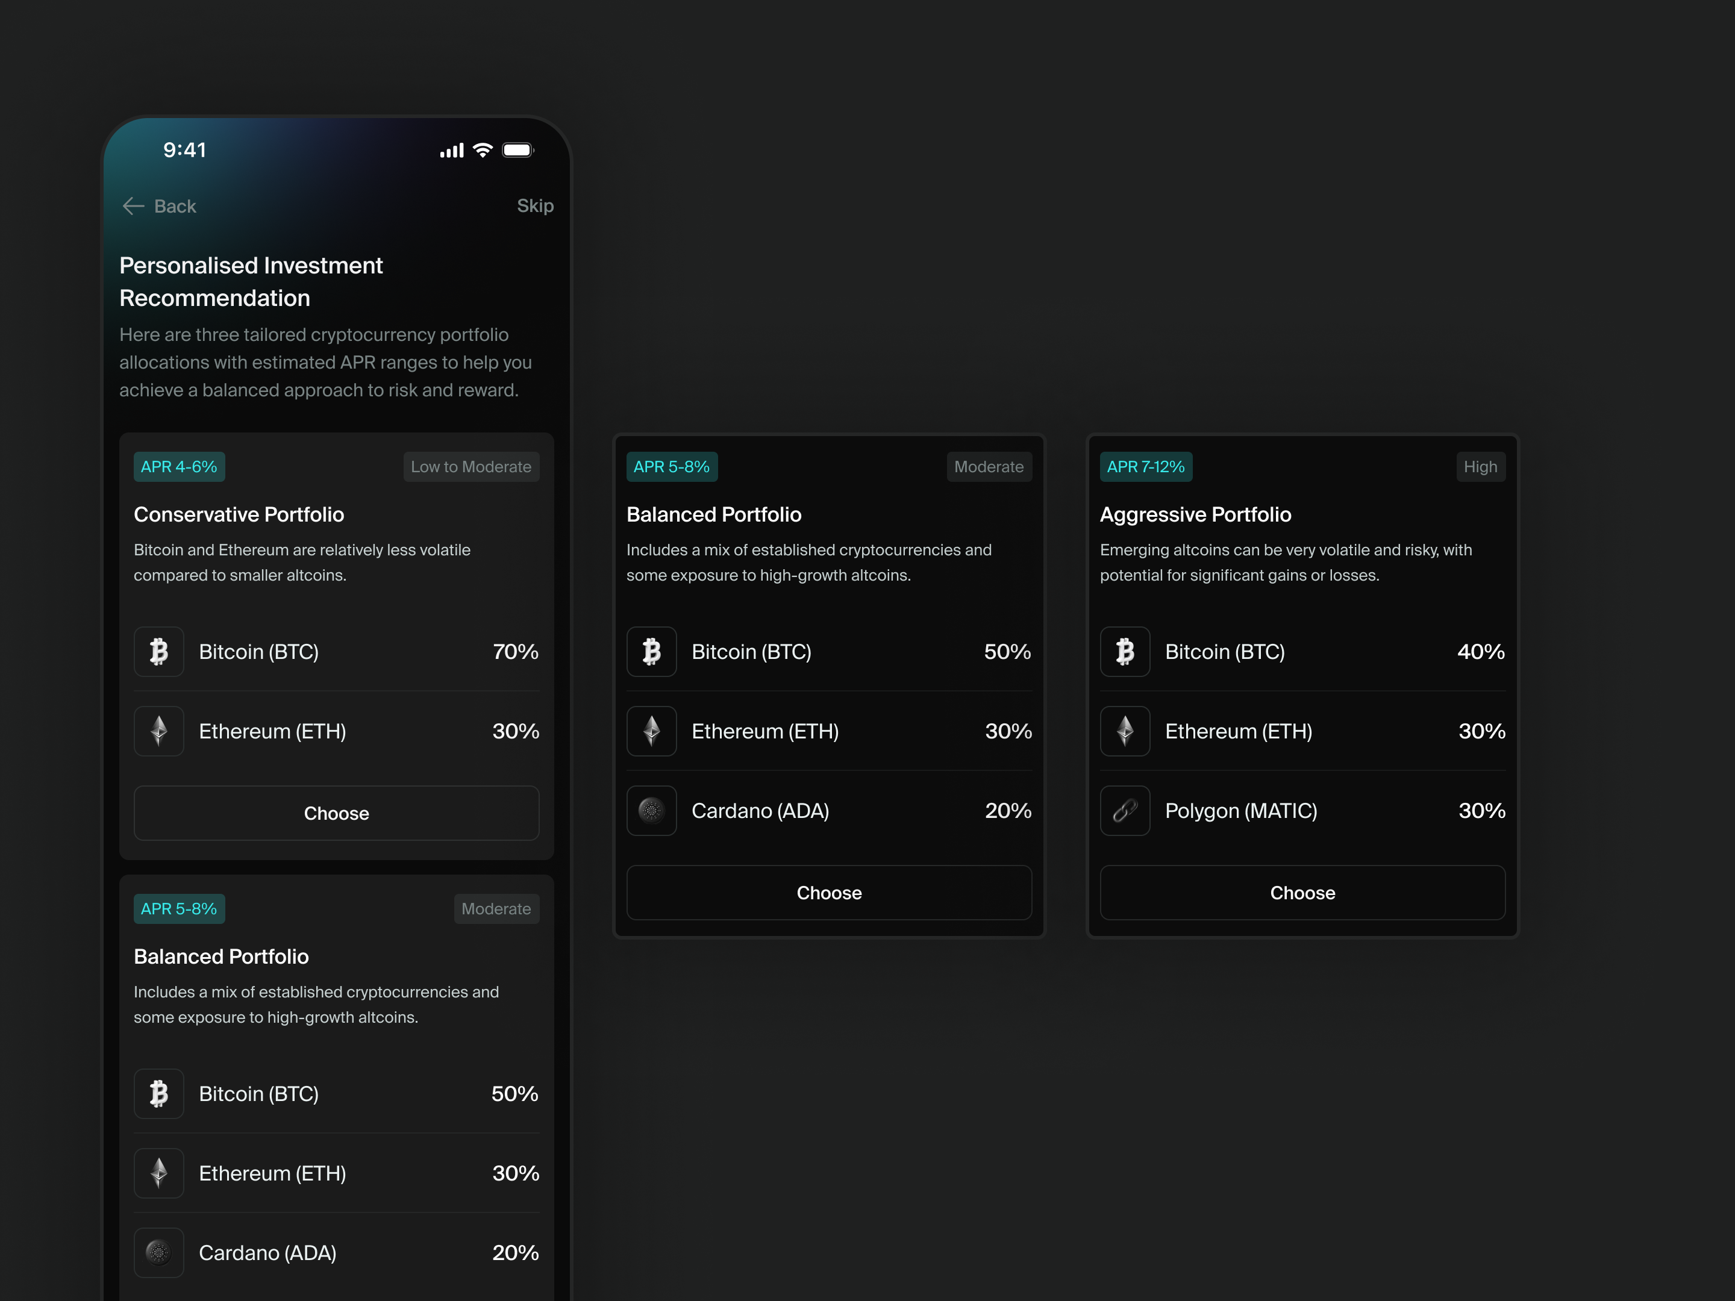
Task: Click the APR 7-12% badge
Action: [x=1145, y=467]
